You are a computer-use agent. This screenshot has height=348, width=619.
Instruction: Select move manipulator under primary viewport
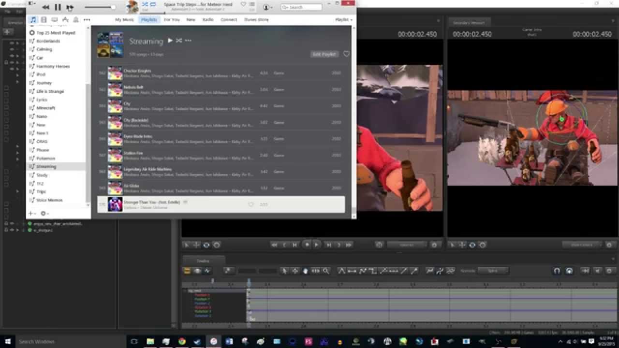click(x=196, y=245)
